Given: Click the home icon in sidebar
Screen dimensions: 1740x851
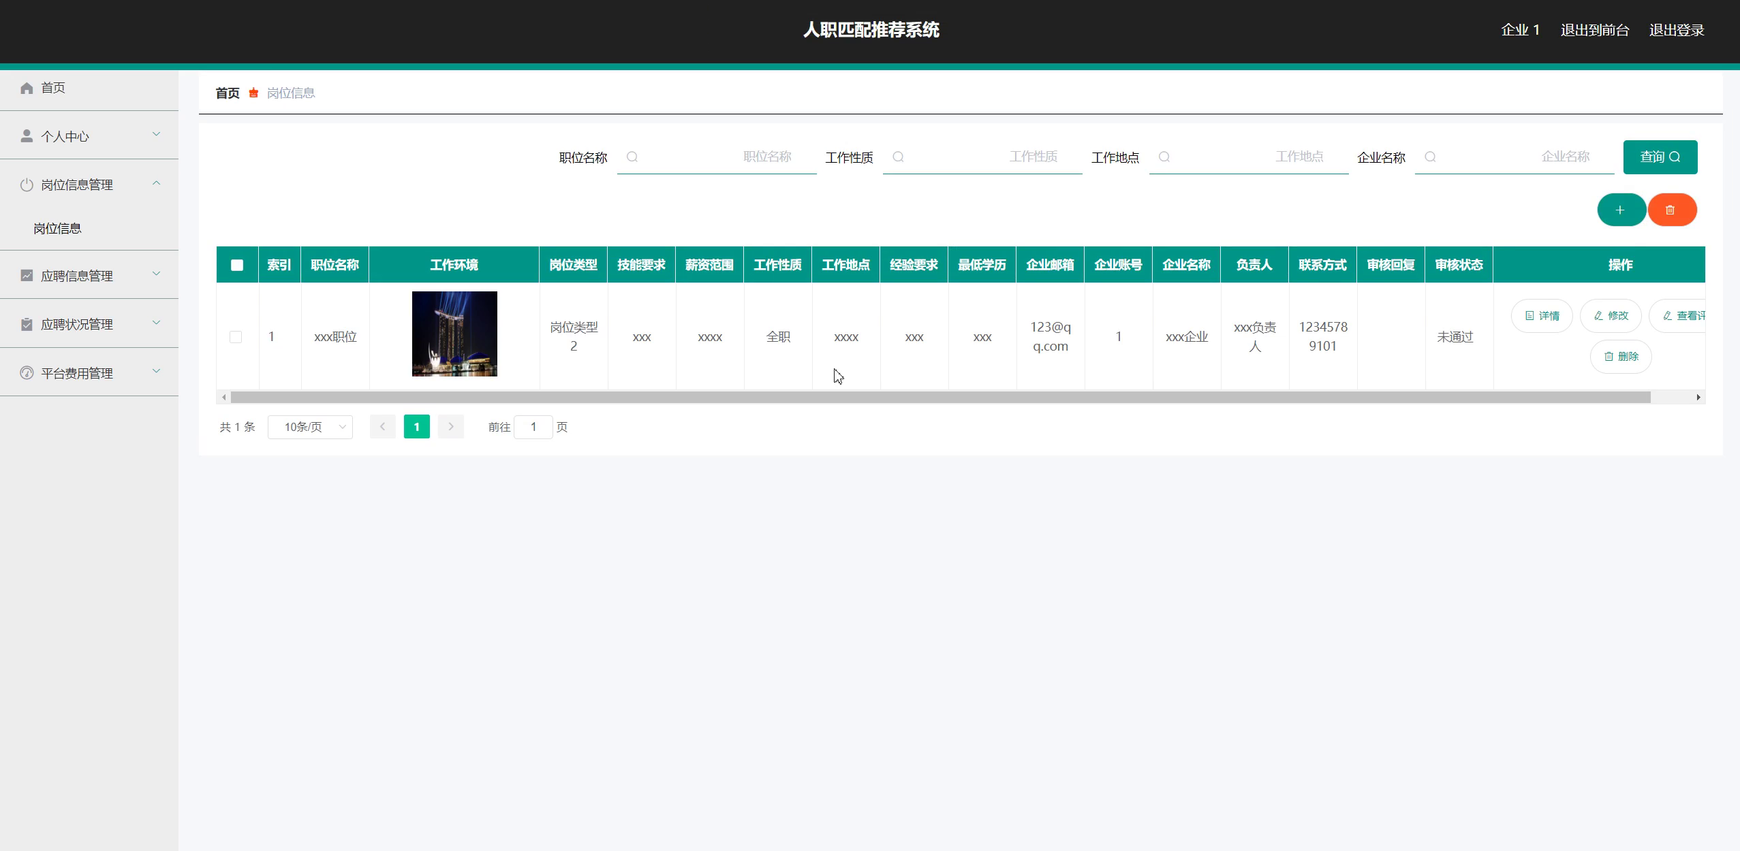Looking at the screenshot, I should click(x=27, y=88).
